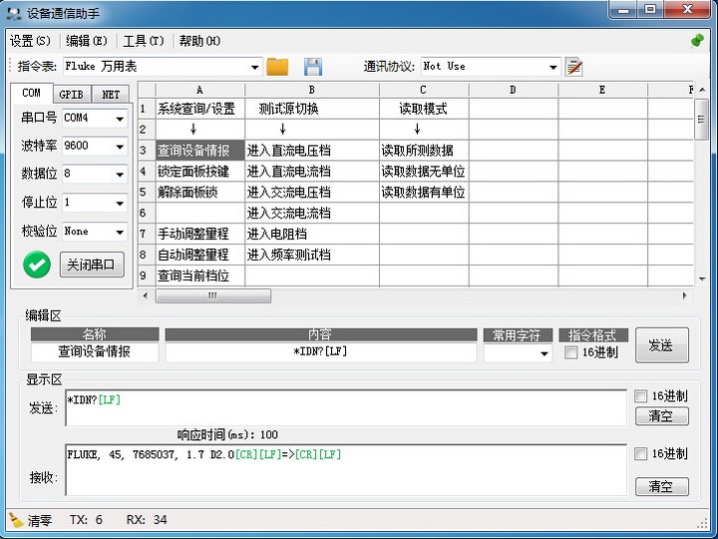Select cell 进入交流电流档
Viewport: 718px width, 539px height.
(312, 214)
